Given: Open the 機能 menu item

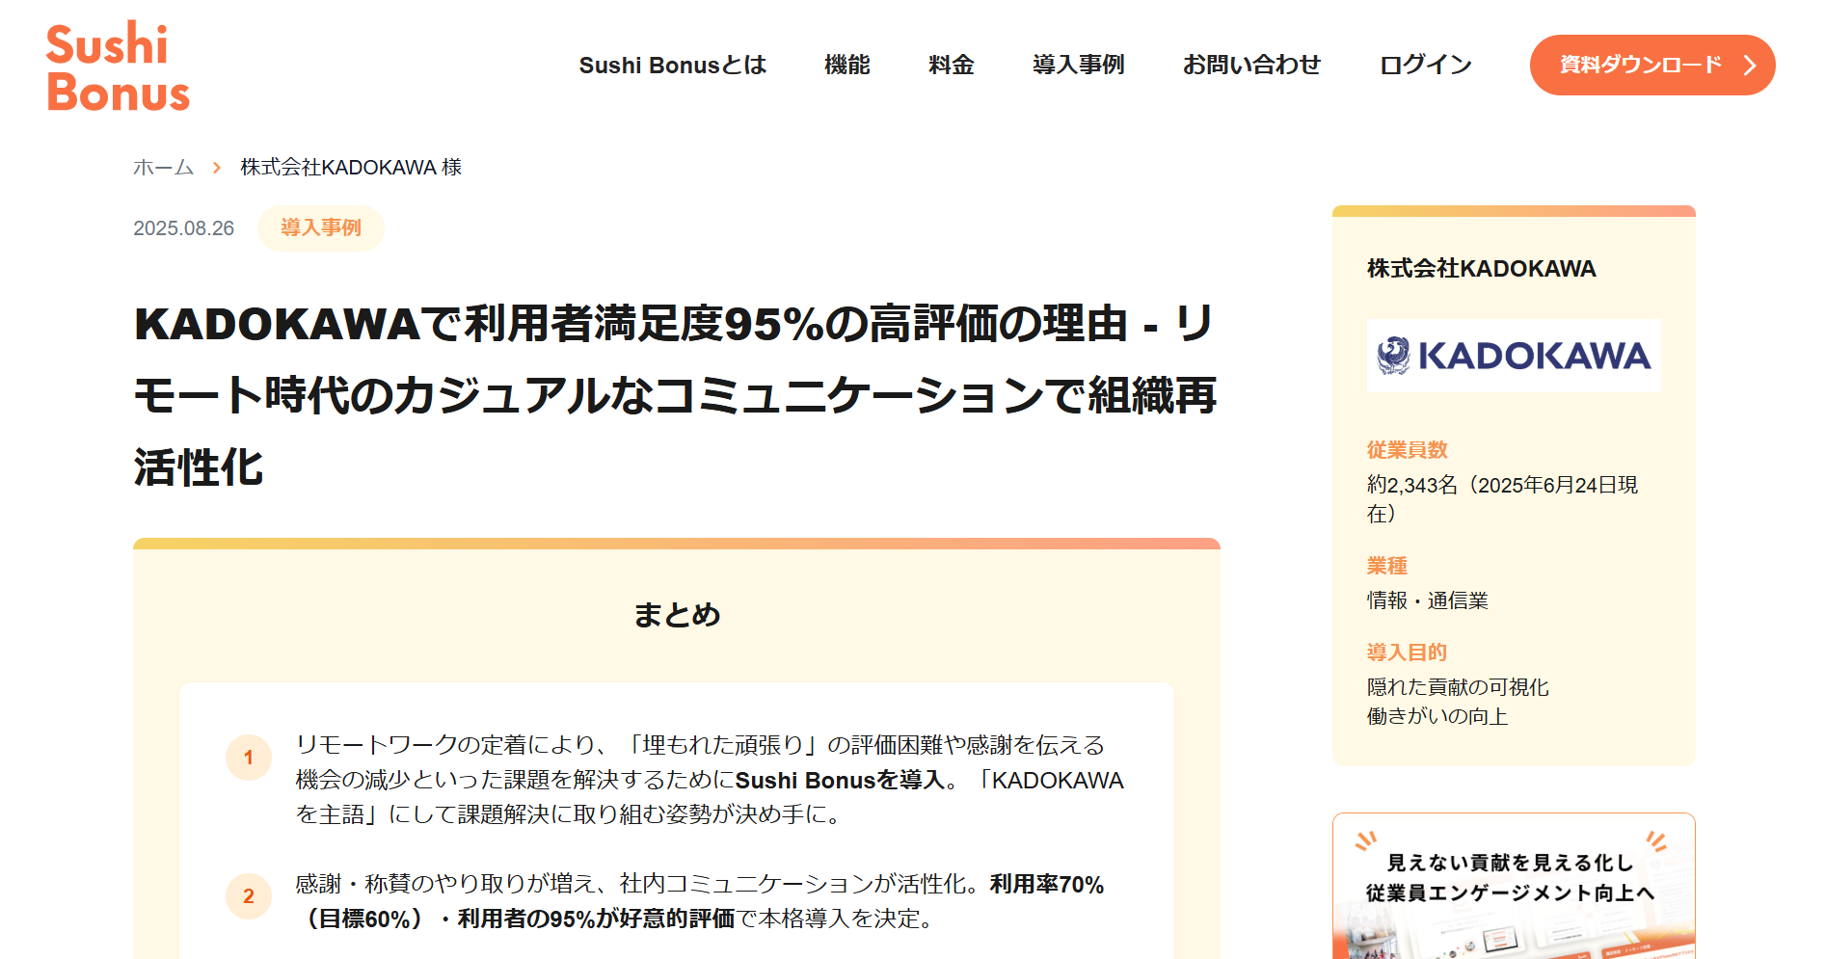Looking at the screenshot, I should pyautogui.click(x=846, y=66).
